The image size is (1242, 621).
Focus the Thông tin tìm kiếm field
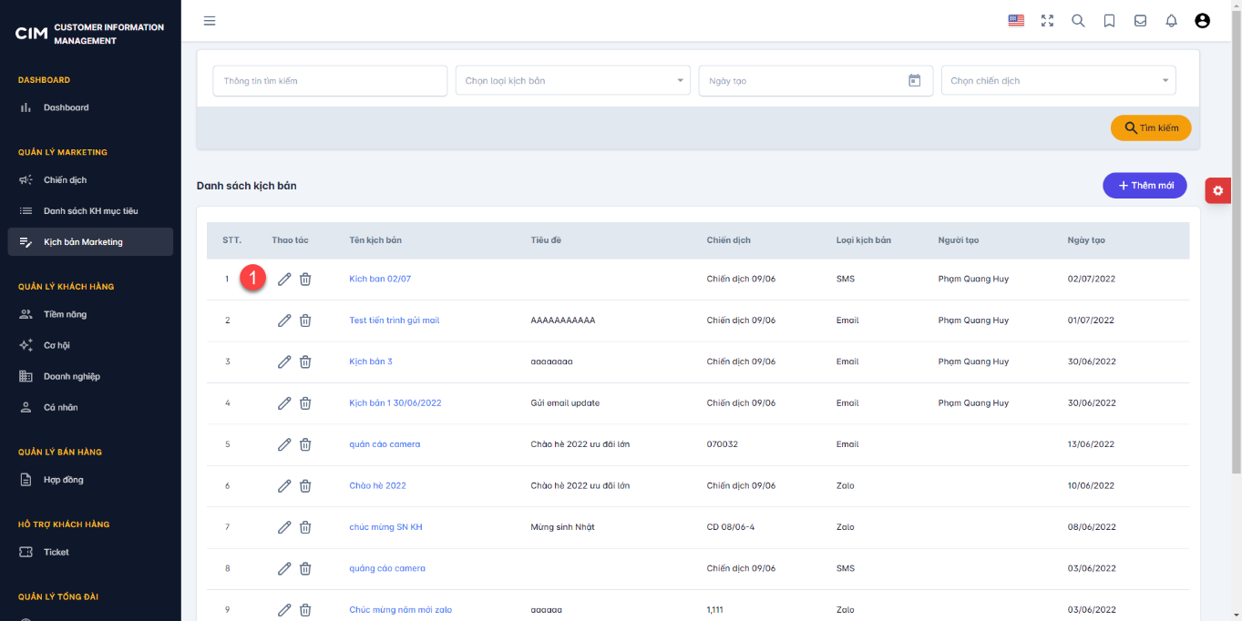pos(330,80)
